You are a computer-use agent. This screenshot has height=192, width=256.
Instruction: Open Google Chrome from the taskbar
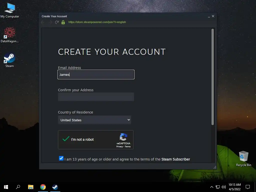pyautogui.click(x=43, y=187)
